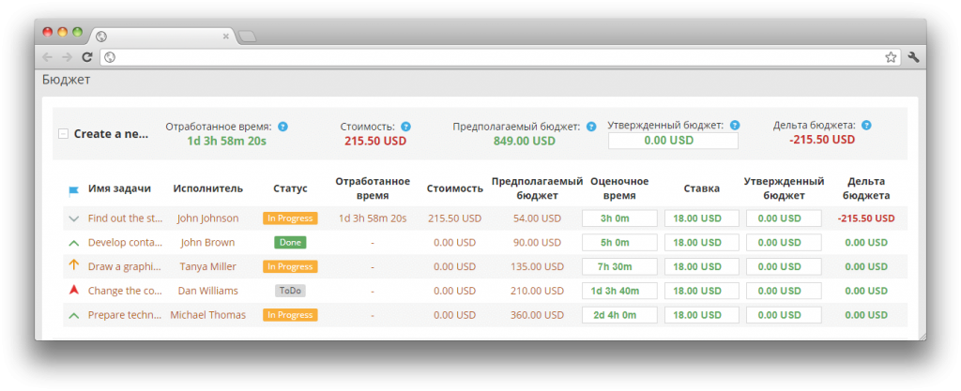Collapse the Create a ne... project group

coord(63,134)
